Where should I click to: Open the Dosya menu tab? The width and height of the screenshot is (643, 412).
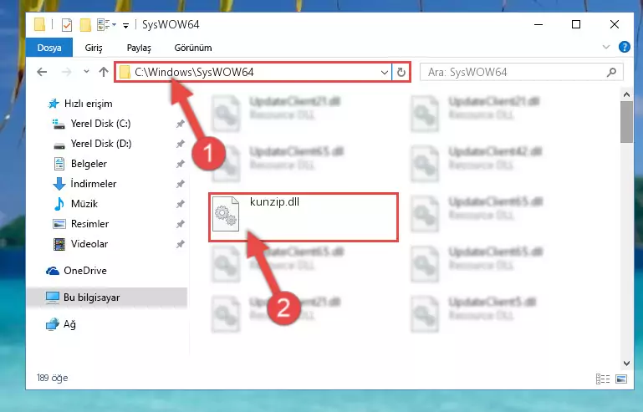(x=49, y=48)
